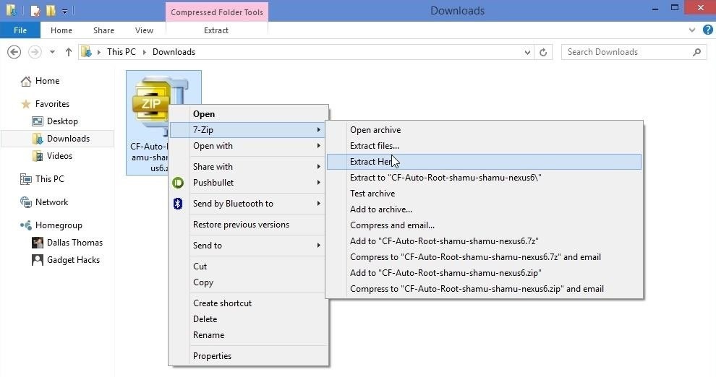Screen dimensions: 716x377
Task: Click the New folder quick access icon
Action: point(51,11)
